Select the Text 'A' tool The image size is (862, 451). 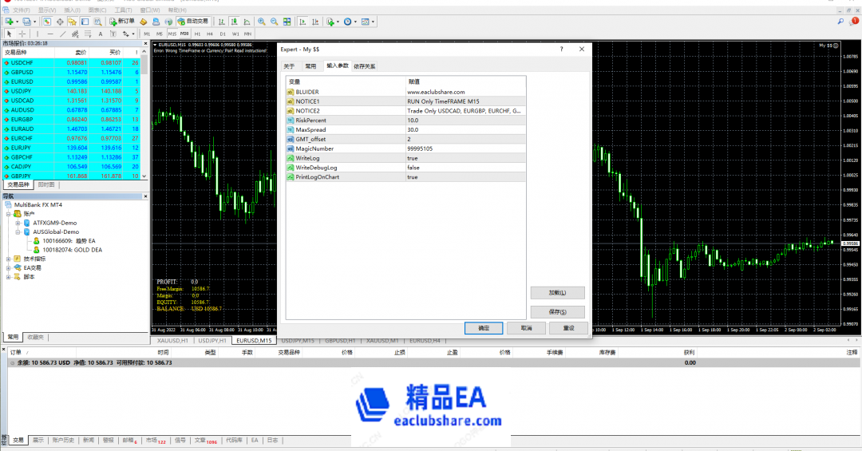[x=101, y=34]
